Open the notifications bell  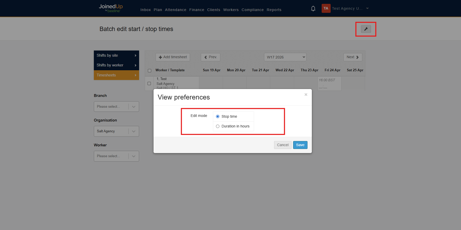tap(313, 8)
